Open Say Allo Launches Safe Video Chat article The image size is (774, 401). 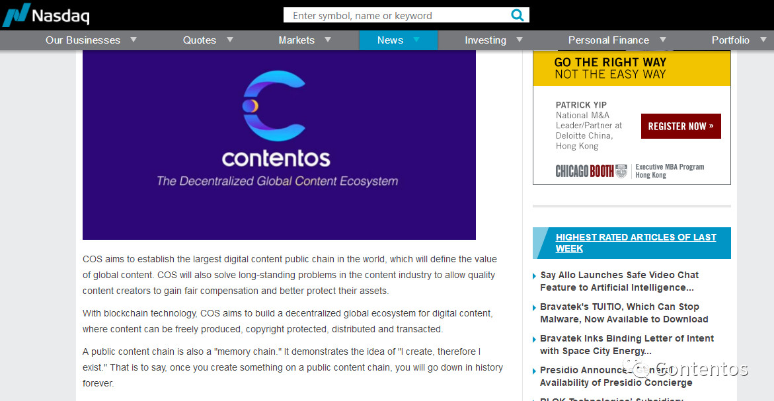click(619, 281)
